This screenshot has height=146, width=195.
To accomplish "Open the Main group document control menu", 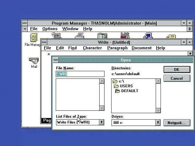I will [25, 29].
